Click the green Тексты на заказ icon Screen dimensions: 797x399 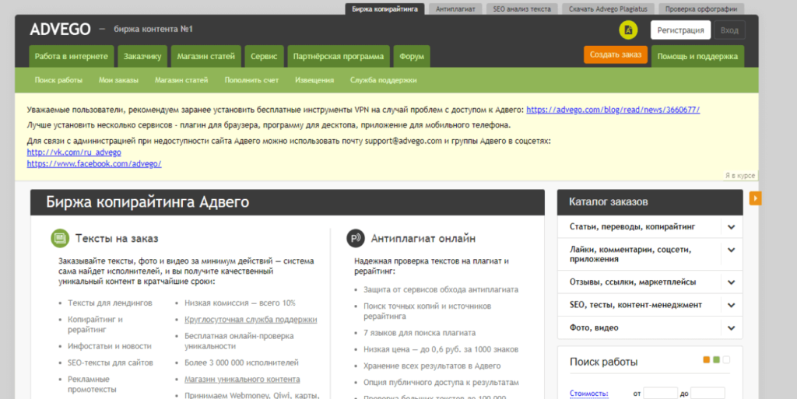[x=60, y=238]
